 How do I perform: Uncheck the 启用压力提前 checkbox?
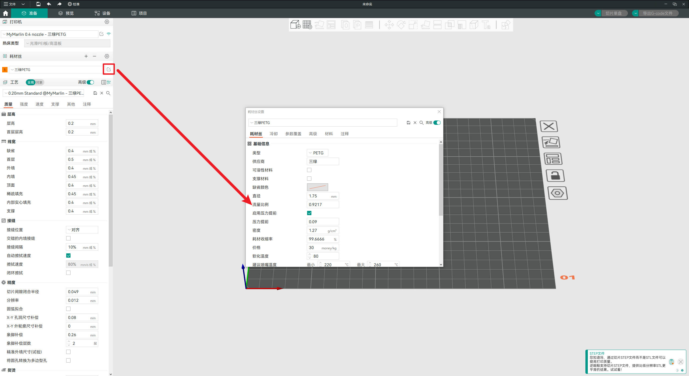(x=309, y=213)
